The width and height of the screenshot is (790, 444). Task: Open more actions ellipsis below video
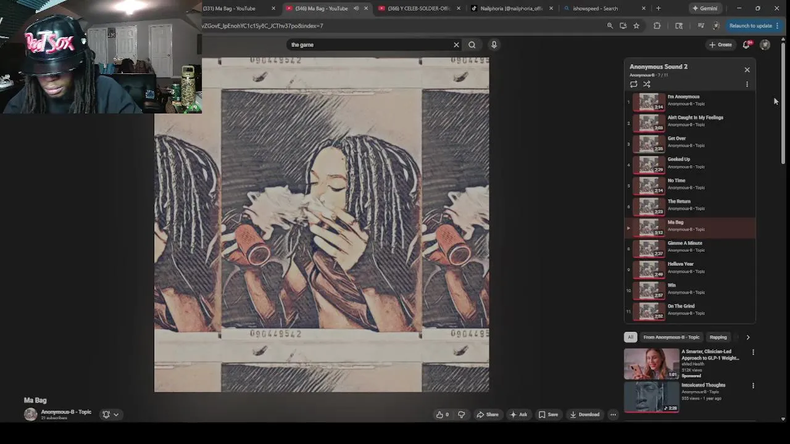[613, 414]
